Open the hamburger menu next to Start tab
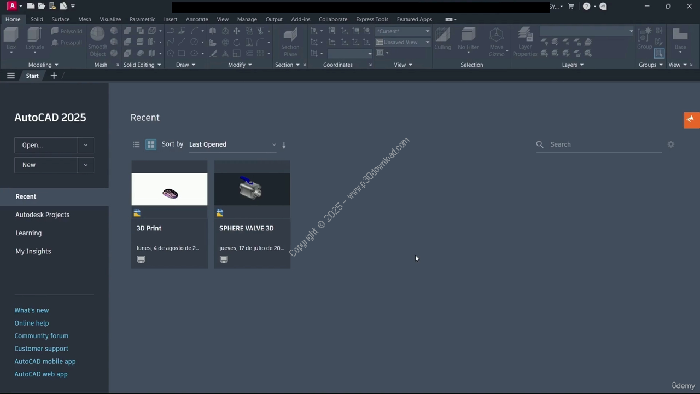Viewport: 700px width, 394px height. pyautogui.click(x=11, y=76)
